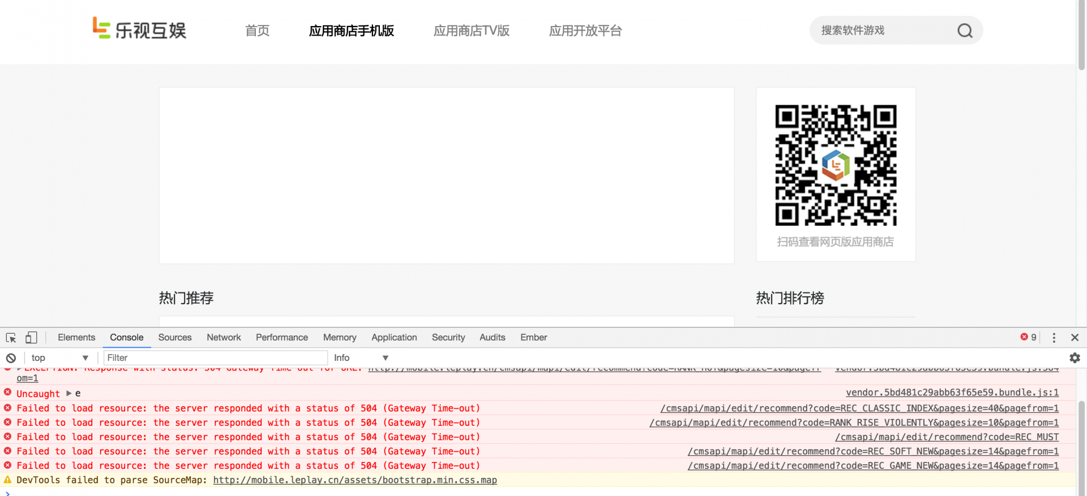The image size is (1087, 496).
Task: Open the Performance tab
Action: click(282, 337)
